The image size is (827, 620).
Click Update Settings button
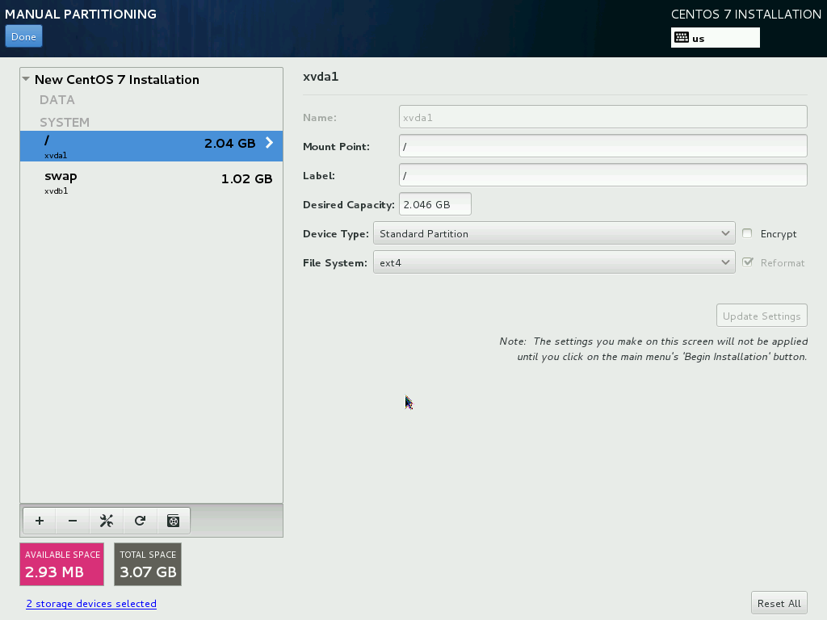pos(762,316)
